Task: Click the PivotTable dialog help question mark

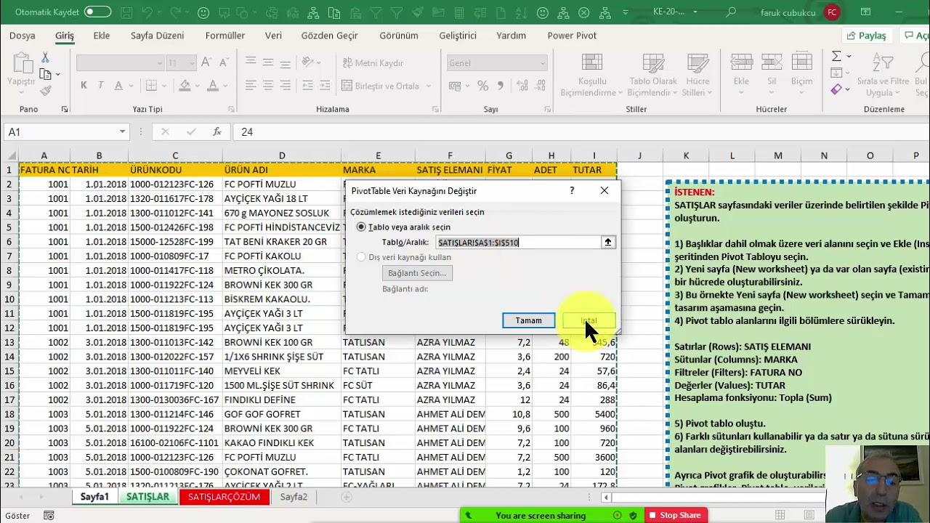Action: click(x=572, y=190)
